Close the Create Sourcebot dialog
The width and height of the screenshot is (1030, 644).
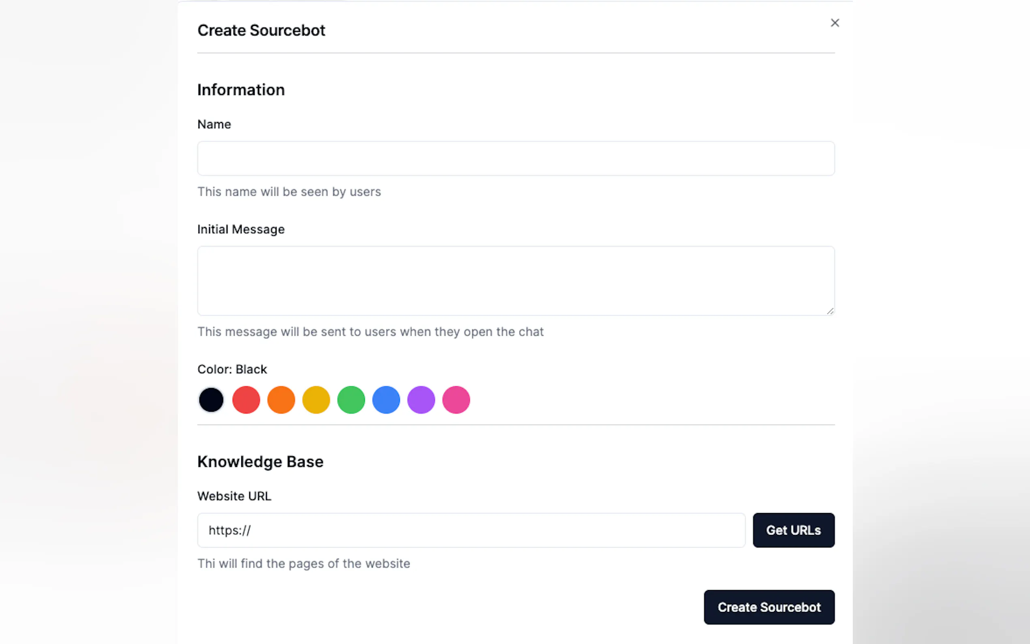tap(835, 23)
